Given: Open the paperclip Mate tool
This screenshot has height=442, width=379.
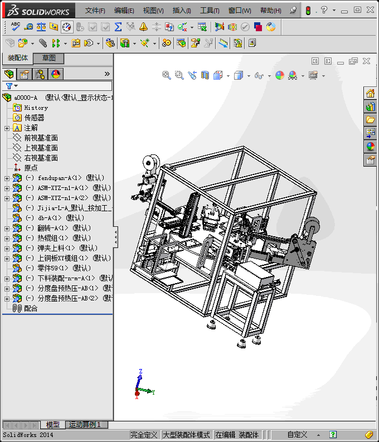Looking at the screenshot, I should click(43, 43).
